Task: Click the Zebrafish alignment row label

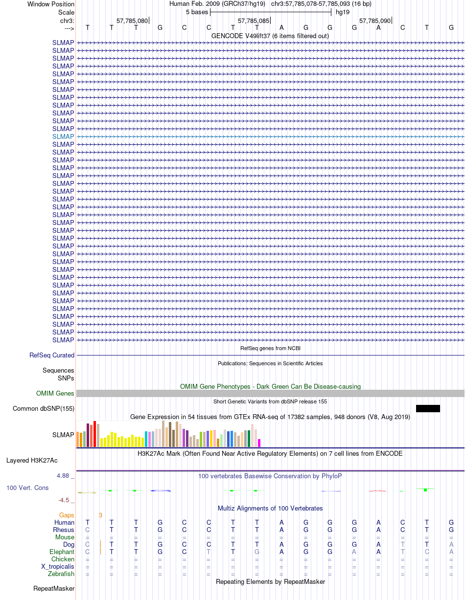Action: pos(61,574)
